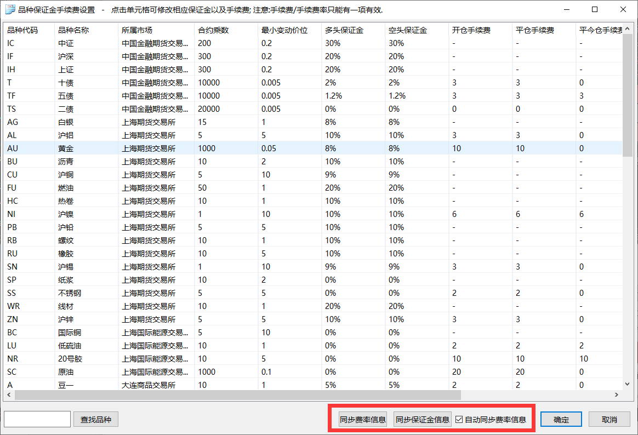
Task: Click the 平仓手续费 column header
Action: point(544,30)
